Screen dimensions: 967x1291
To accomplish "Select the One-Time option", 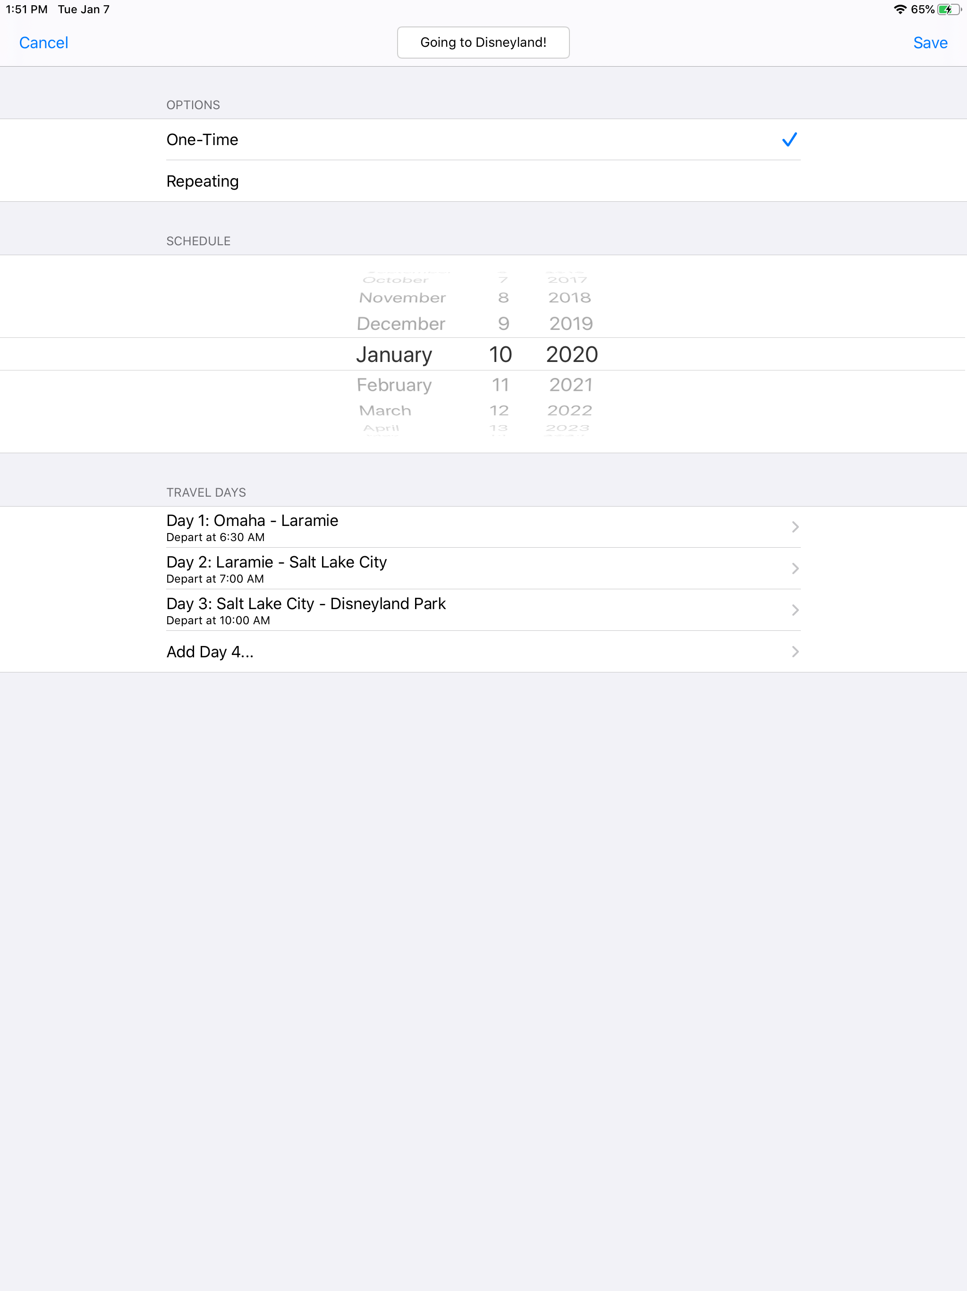I will [203, 139].
